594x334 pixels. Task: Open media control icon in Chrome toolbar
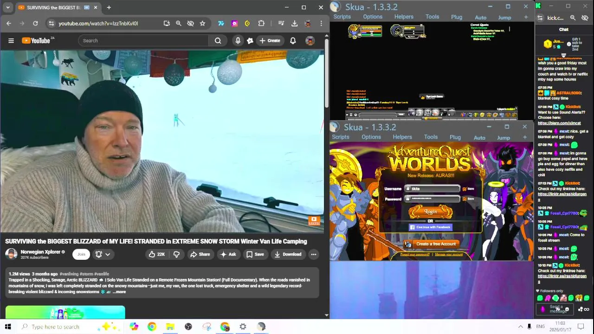(281, 23)
